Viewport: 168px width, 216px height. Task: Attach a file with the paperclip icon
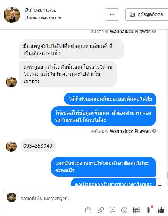pyautogui.click(x=101, y=210)
